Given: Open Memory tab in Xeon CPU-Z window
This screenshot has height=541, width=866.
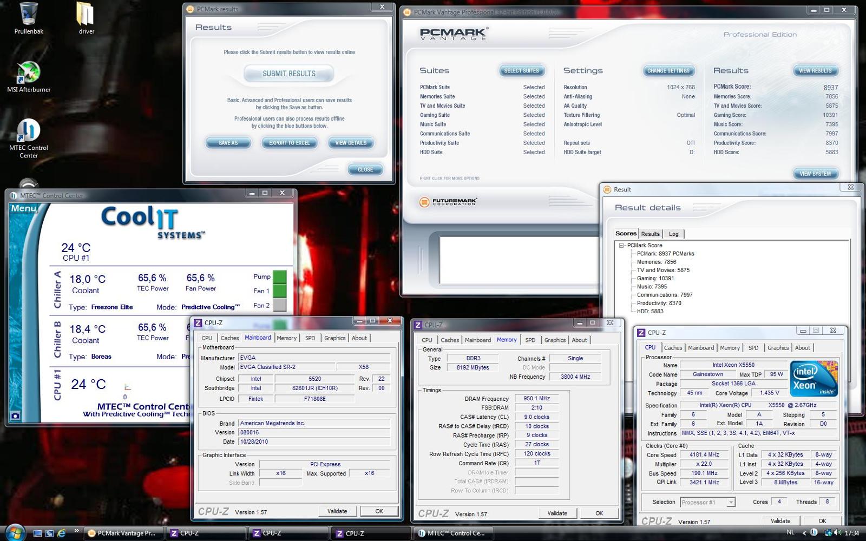Looking at the screenshot, I should point(730,348).
